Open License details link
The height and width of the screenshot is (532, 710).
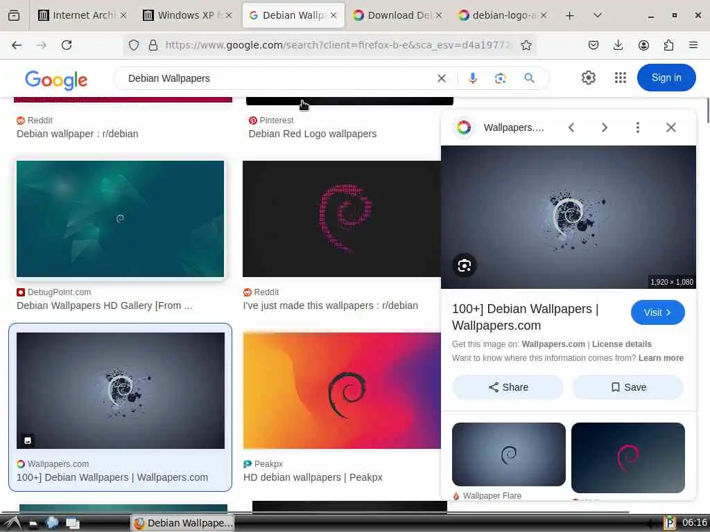(622, 344)
